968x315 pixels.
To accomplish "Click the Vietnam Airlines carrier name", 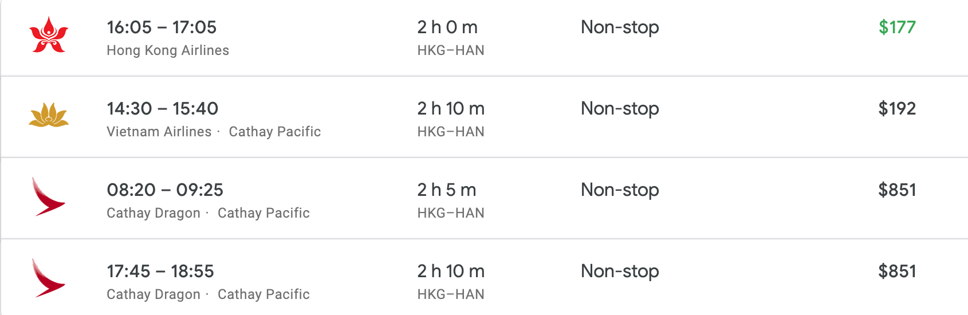I will (159, 132).
